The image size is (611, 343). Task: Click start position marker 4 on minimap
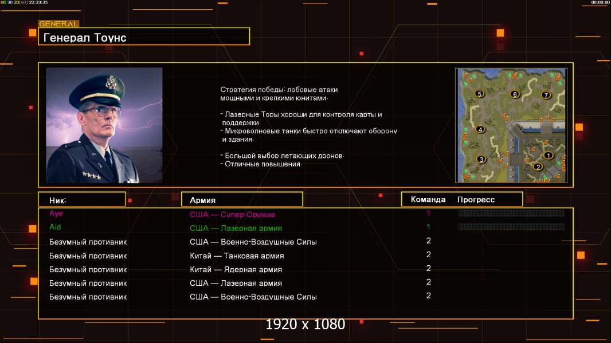[x=480, y=129]
